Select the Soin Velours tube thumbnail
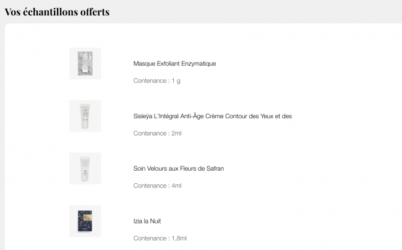The height and width of the screenshot is (250, 402). [85, 168]
